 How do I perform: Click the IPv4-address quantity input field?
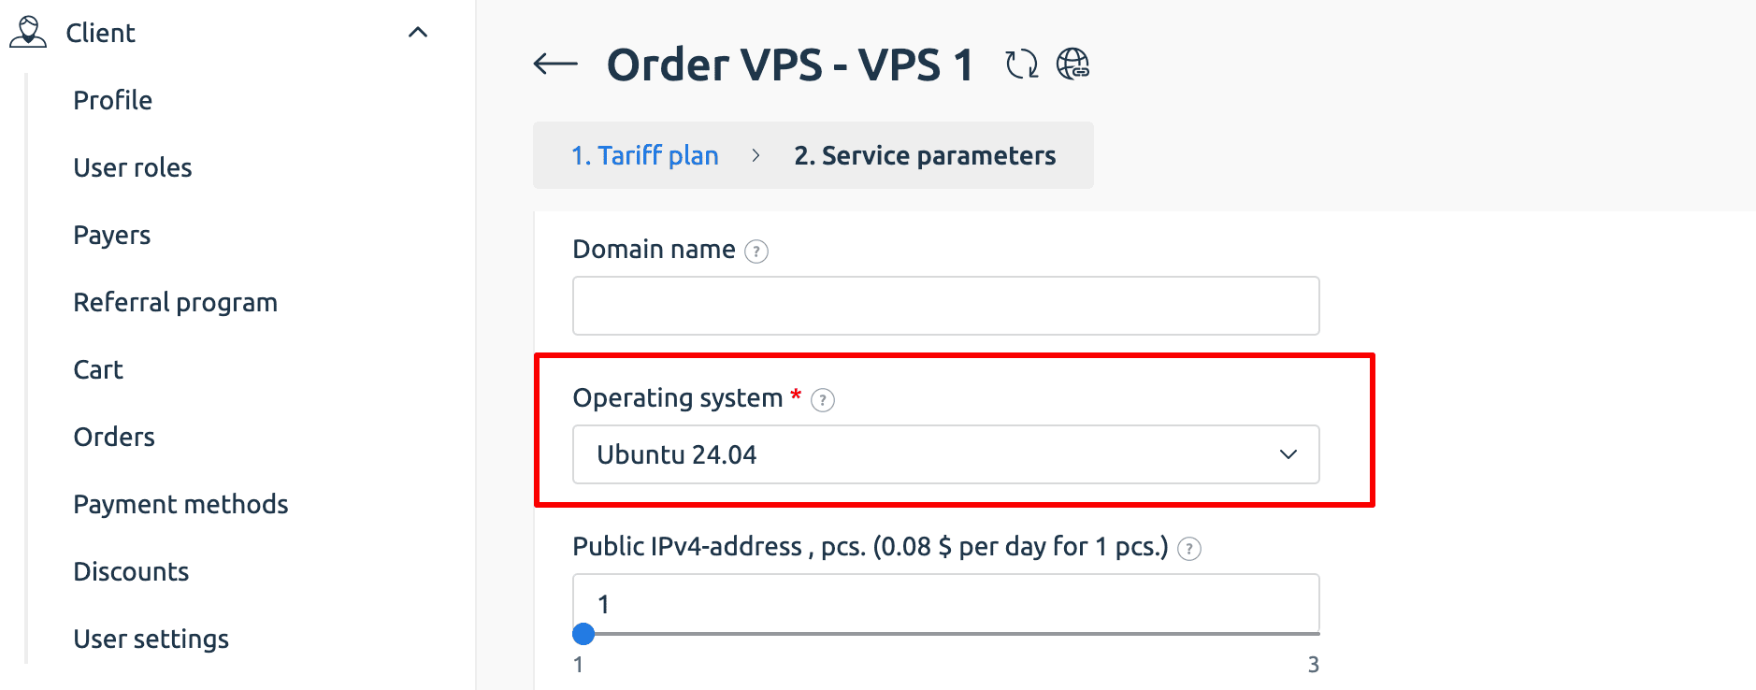[945, 603]
